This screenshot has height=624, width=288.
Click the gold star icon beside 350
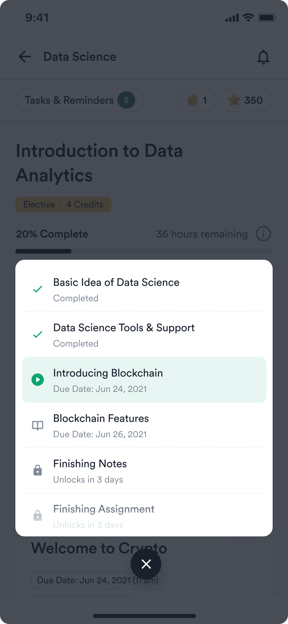(x=234, y=100)
